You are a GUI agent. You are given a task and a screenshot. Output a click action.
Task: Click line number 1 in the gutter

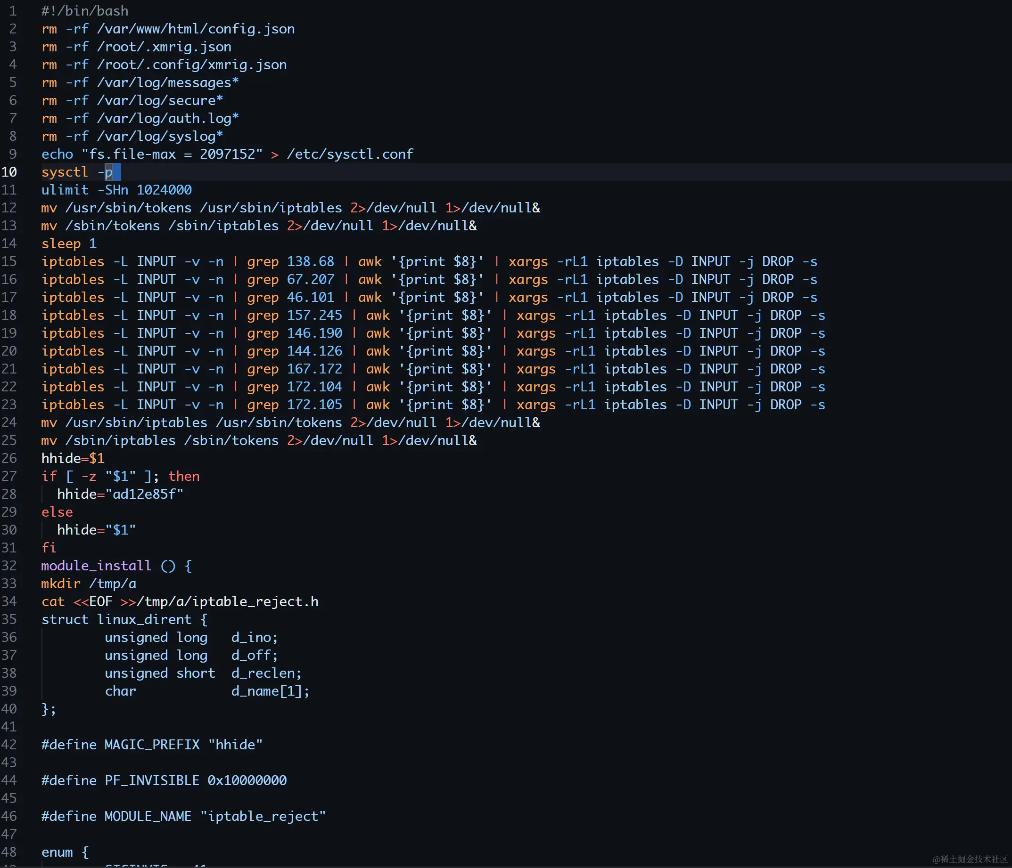click(x=13, y=11)
